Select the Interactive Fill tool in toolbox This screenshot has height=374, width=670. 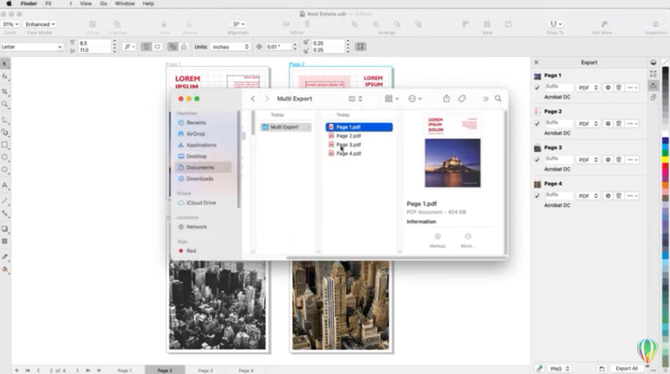point(4,269)
